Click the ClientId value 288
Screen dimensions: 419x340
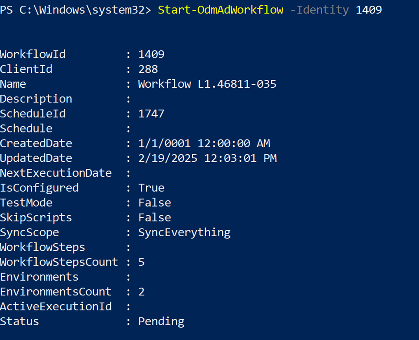[x=148, y=69]
